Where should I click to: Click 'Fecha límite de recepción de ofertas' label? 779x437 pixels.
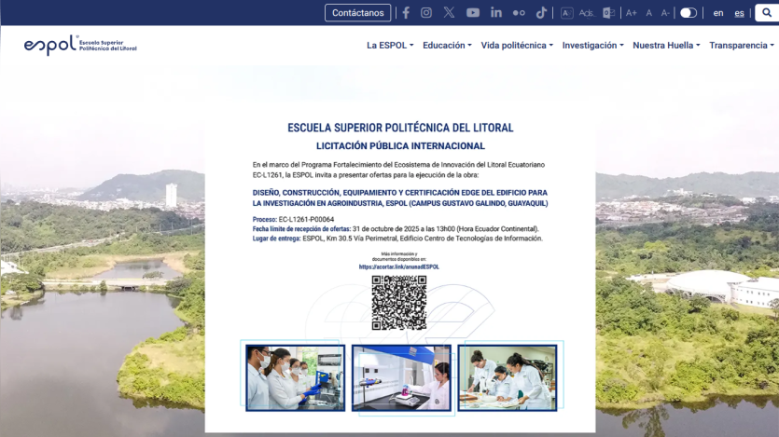pyautogui.click(x=301, y=229)
